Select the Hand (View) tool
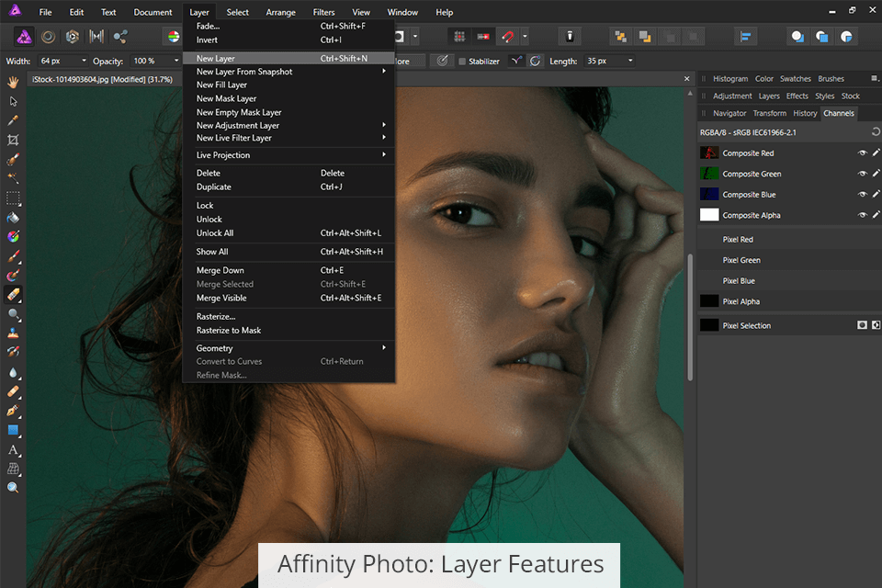882x588 pixels. coord(13,82)
